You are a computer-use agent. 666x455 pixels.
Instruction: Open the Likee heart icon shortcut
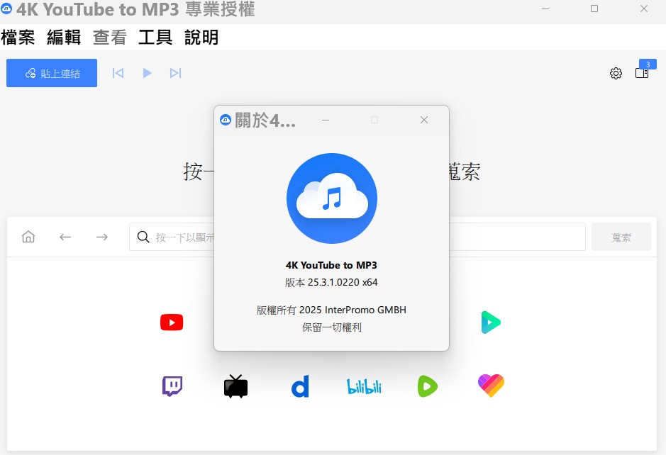(491, 386)
